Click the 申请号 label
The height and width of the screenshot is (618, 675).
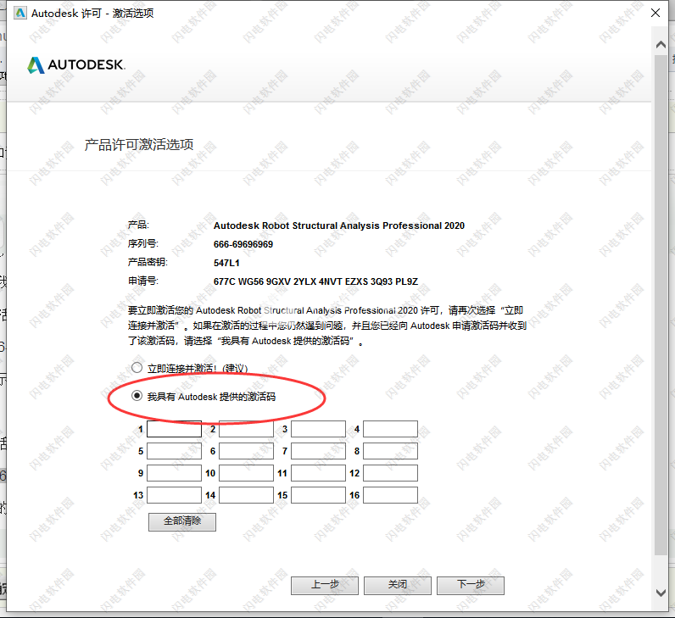143,281
